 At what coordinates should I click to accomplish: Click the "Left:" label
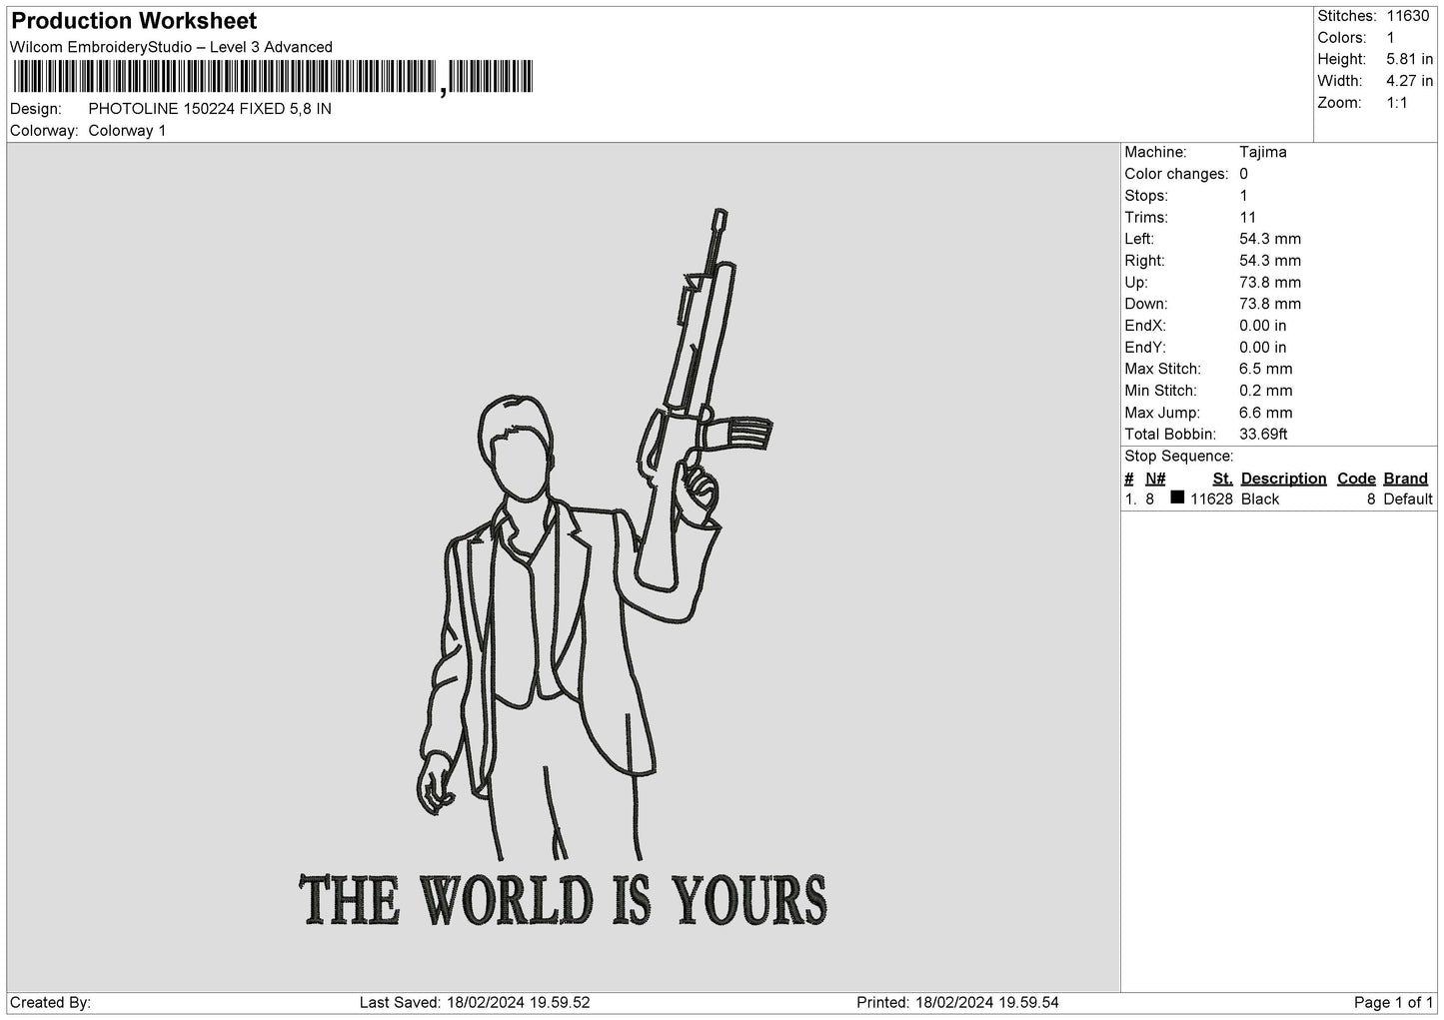[x=1139, y=239]
